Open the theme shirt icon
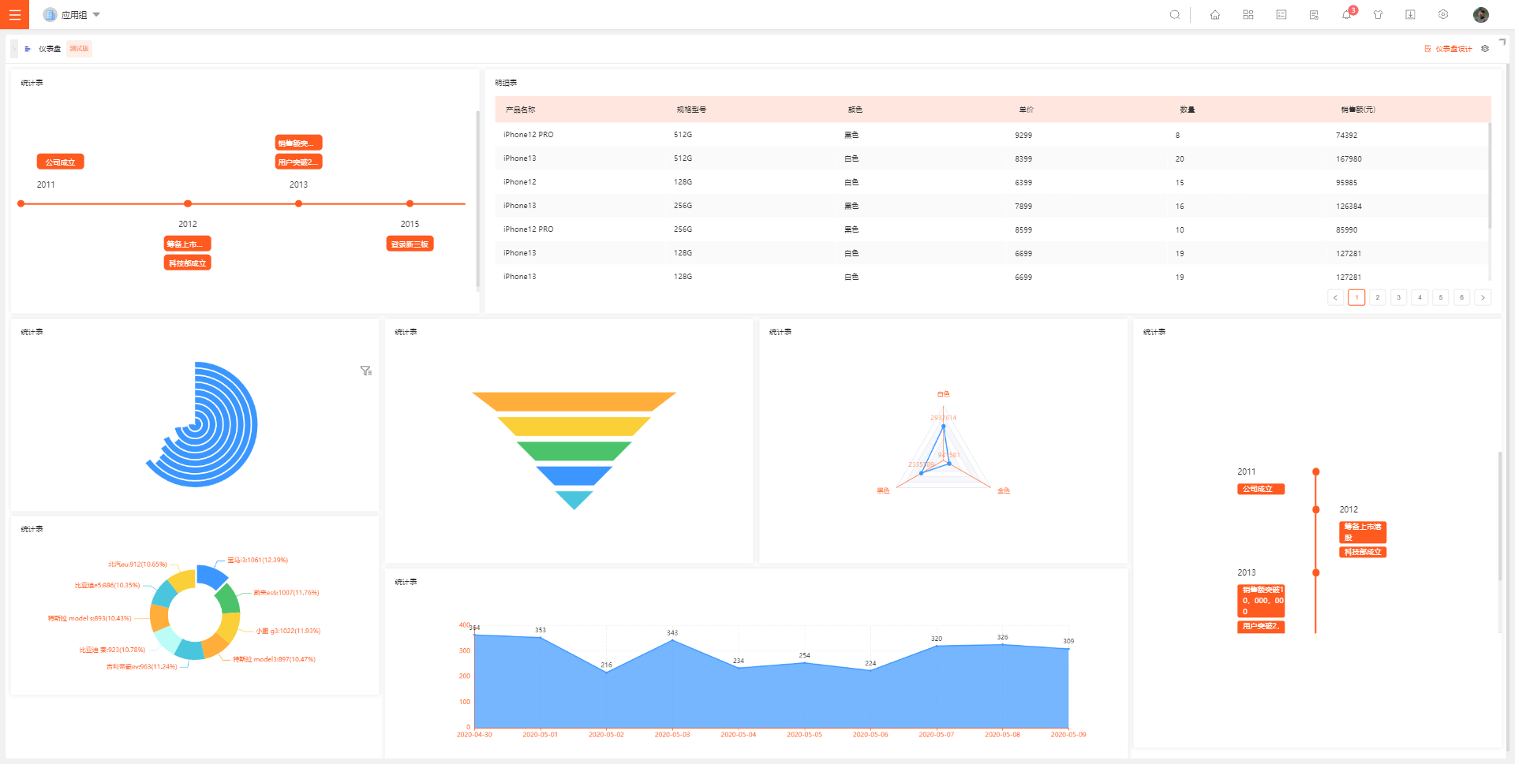Viewport: 1515px width, 764px height. point(1378,14)
